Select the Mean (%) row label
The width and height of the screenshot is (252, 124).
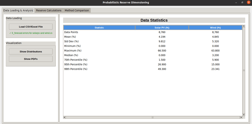pos(70,37)
